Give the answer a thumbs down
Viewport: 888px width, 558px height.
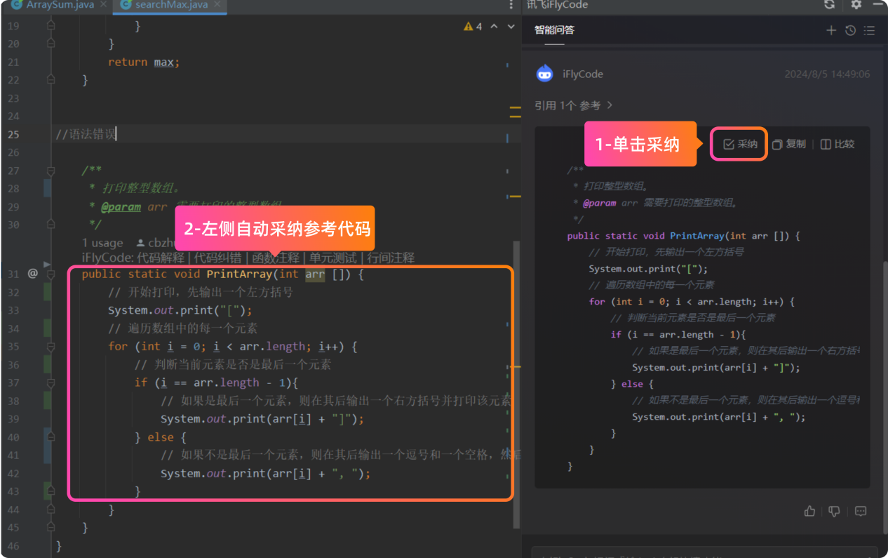point(834,511)
